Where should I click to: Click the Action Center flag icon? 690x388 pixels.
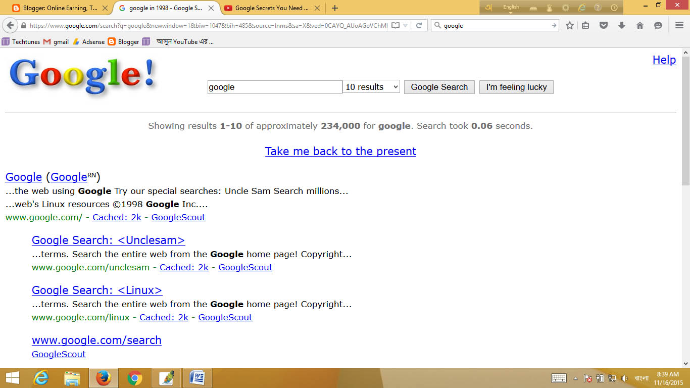pyautogui.click(x=588, y=378)
